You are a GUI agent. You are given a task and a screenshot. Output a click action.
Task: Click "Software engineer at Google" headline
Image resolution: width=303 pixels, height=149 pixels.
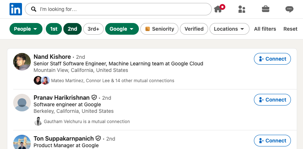pyautogui.click(x=67, y=104)
